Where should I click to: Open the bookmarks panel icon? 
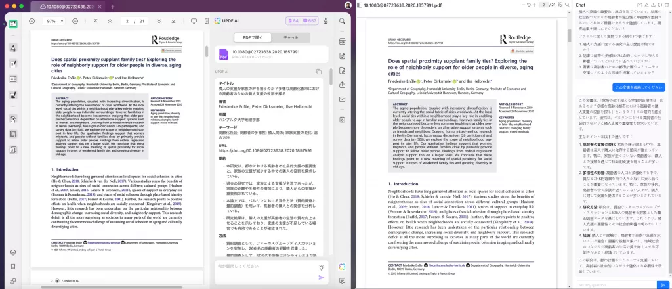13,266
